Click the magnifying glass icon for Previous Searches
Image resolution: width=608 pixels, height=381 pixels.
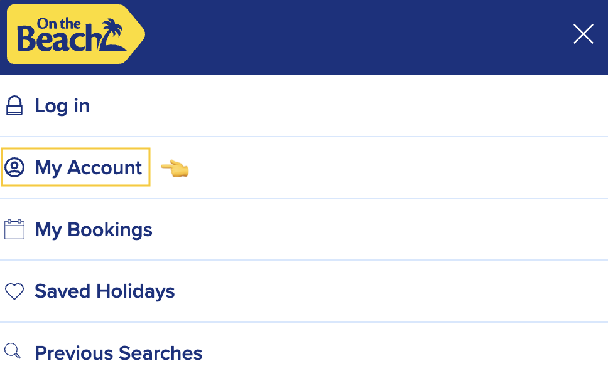click(13, 352)
